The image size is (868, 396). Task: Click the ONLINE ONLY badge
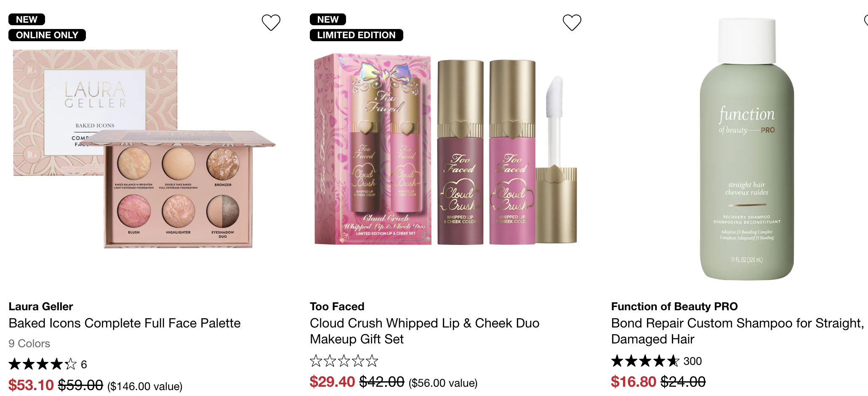pos(47,35)
